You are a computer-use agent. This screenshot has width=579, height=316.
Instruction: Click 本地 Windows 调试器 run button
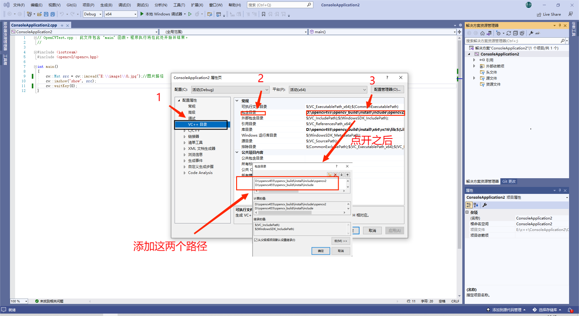[163, 14]
